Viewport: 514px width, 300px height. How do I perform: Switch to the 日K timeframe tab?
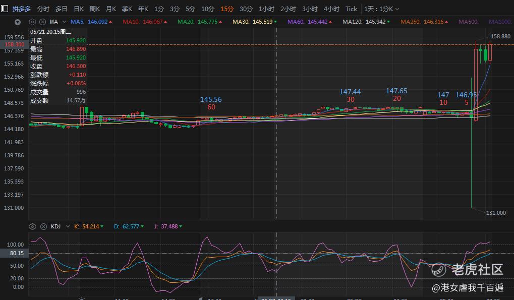79,9
